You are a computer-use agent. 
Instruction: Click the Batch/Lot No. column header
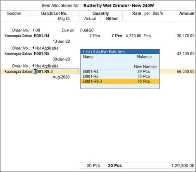[x=54, y=13]
